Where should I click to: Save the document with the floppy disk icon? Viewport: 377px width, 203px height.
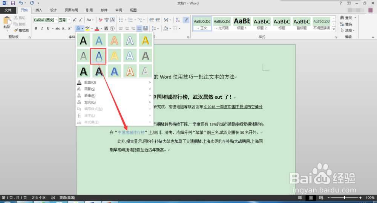(x=13, y=3)
